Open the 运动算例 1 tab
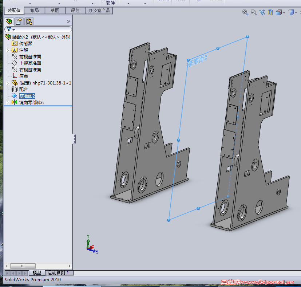The width and height of the screenshot is (301, 287). click(x=60, y=272)
